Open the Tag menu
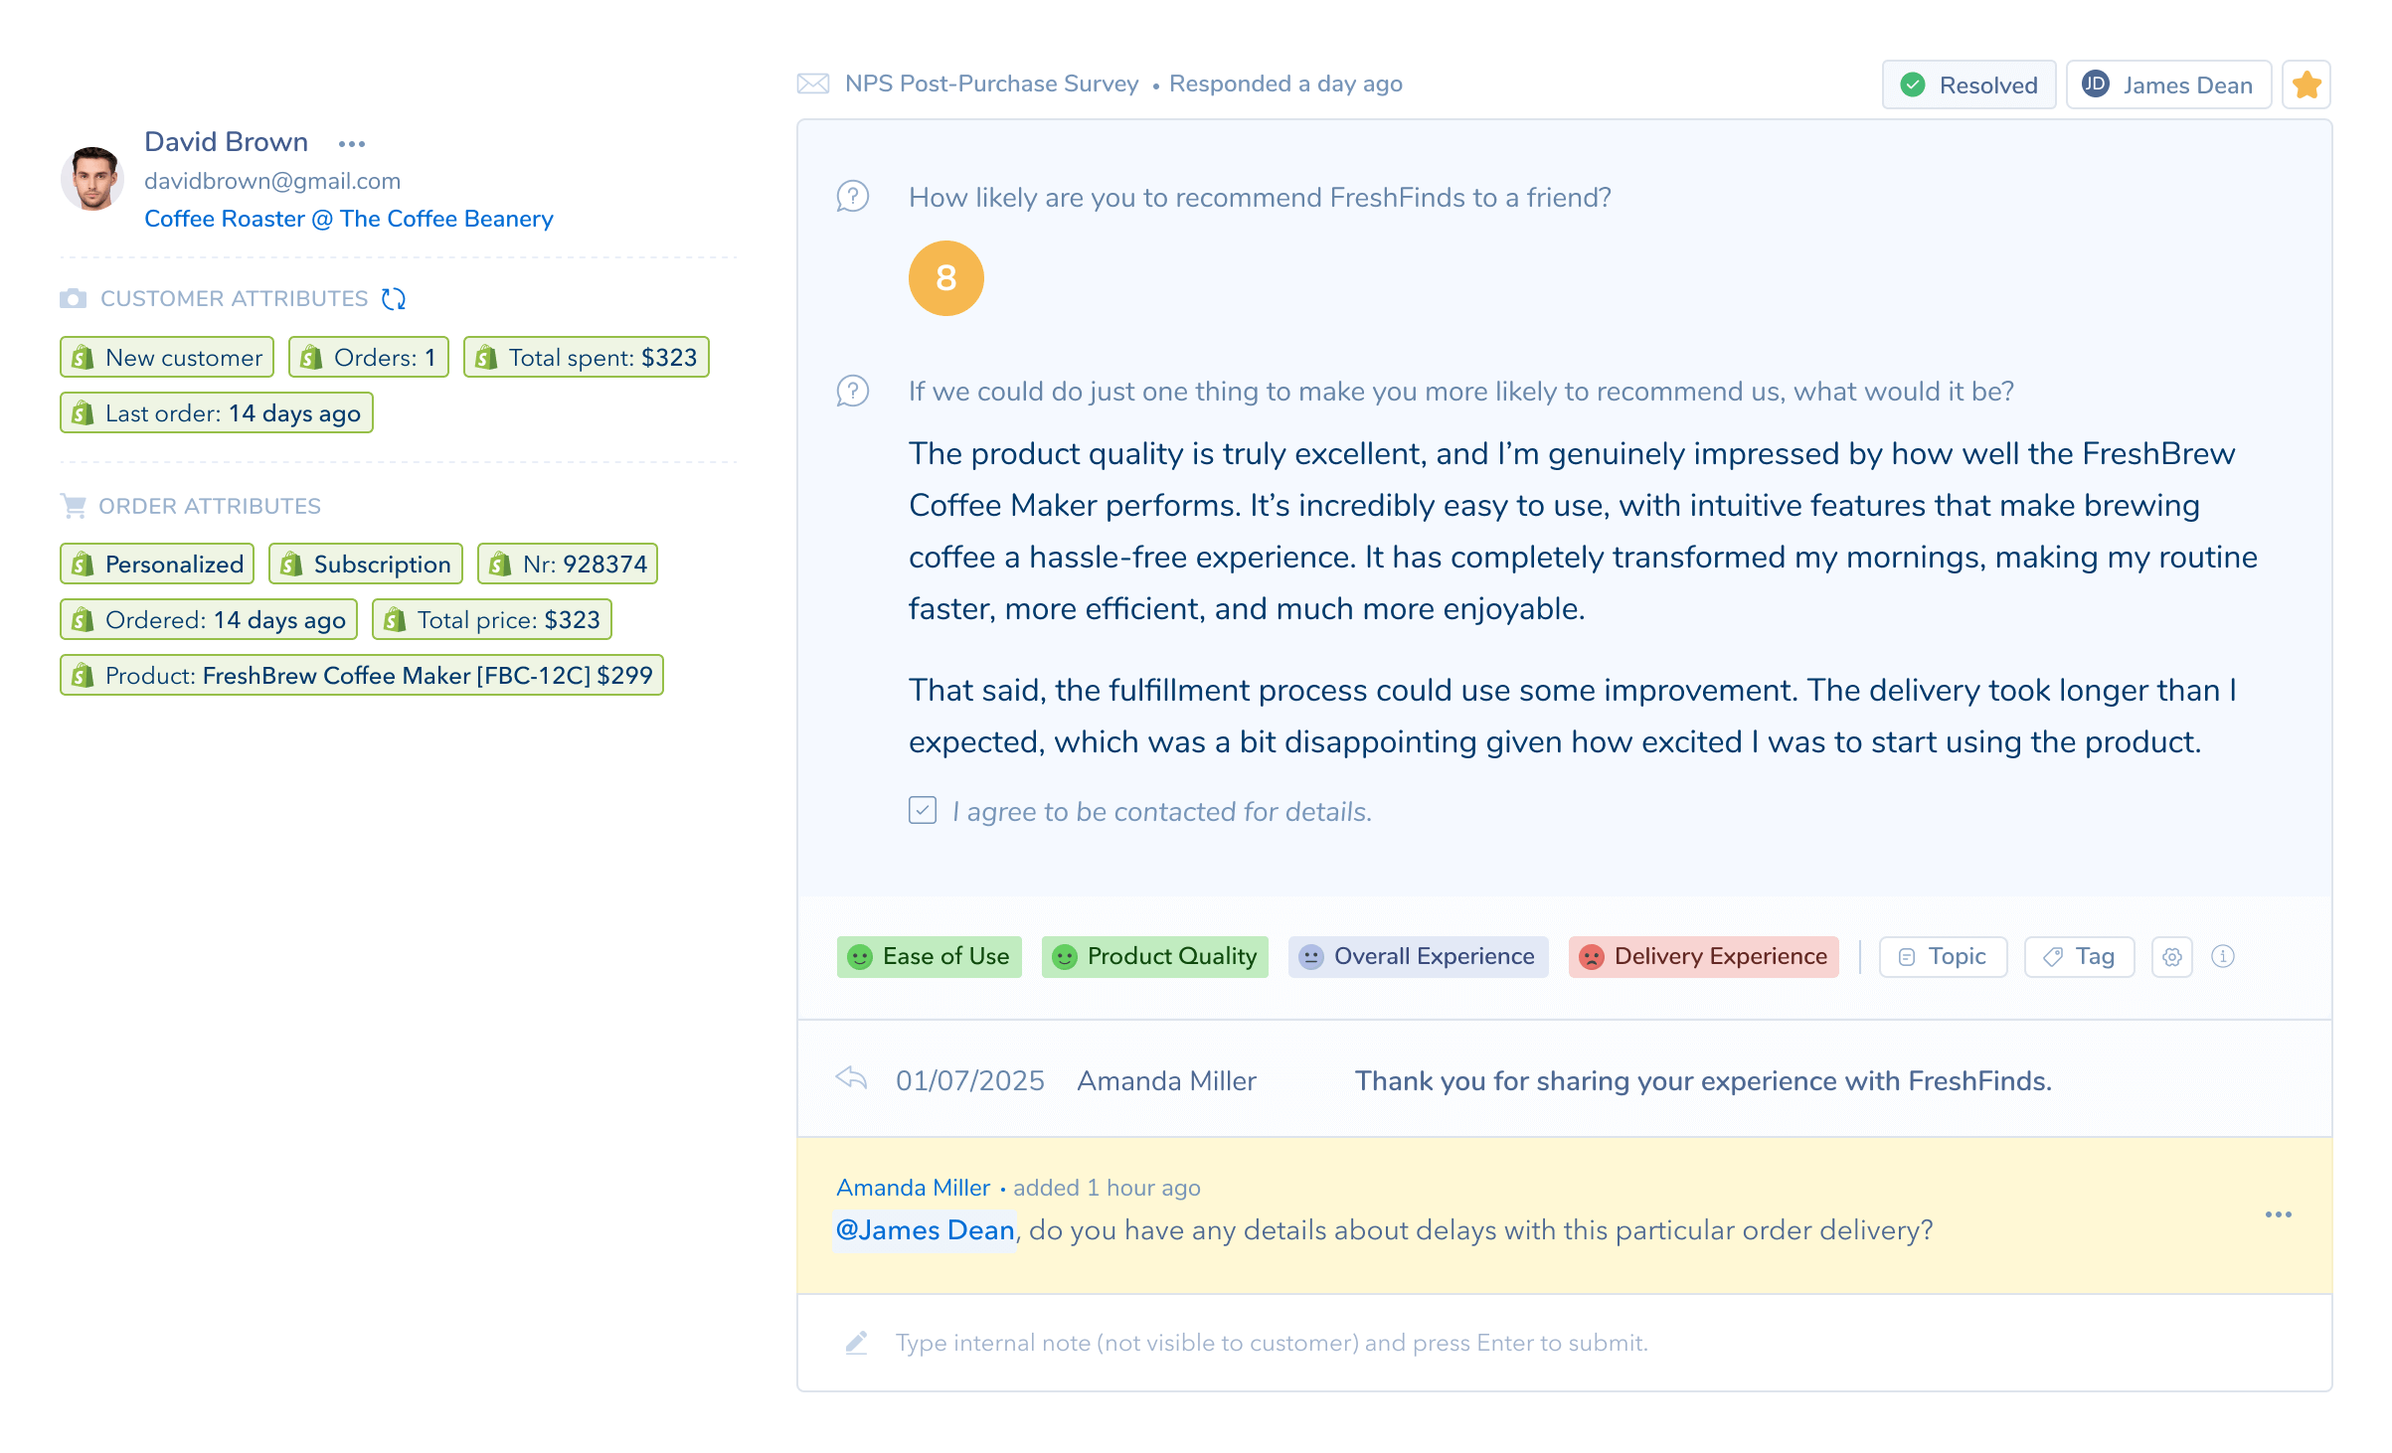Viewport: 2392px width, 1453px height. tap(2078, 956)
